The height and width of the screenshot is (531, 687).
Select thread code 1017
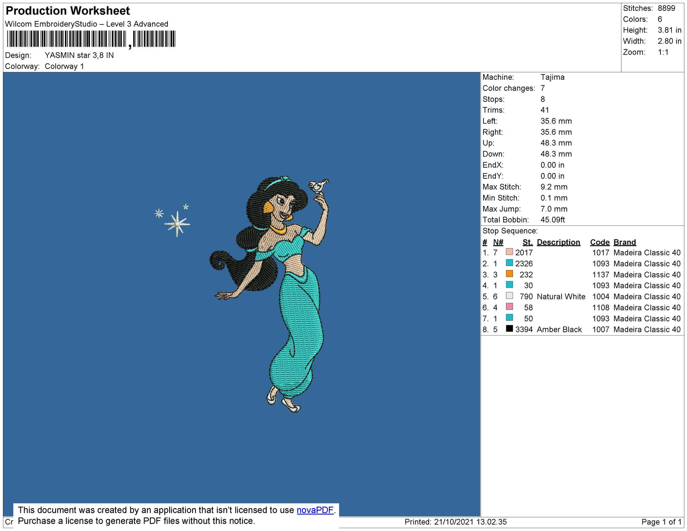[601, 252]
